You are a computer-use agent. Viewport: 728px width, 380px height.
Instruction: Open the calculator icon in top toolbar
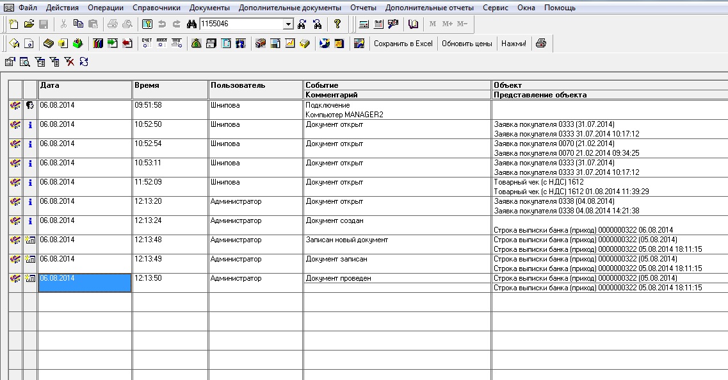(364, 24)
